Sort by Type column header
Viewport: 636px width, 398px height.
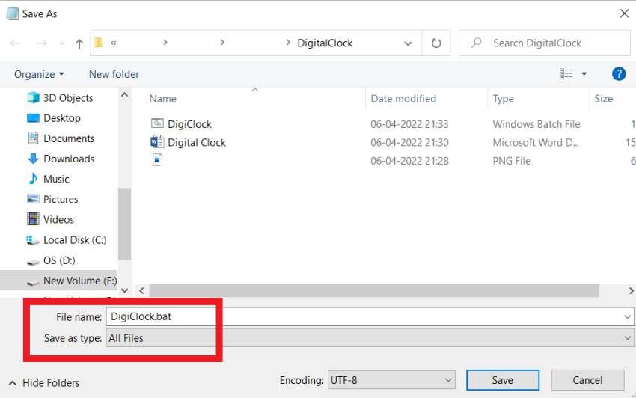504,99
